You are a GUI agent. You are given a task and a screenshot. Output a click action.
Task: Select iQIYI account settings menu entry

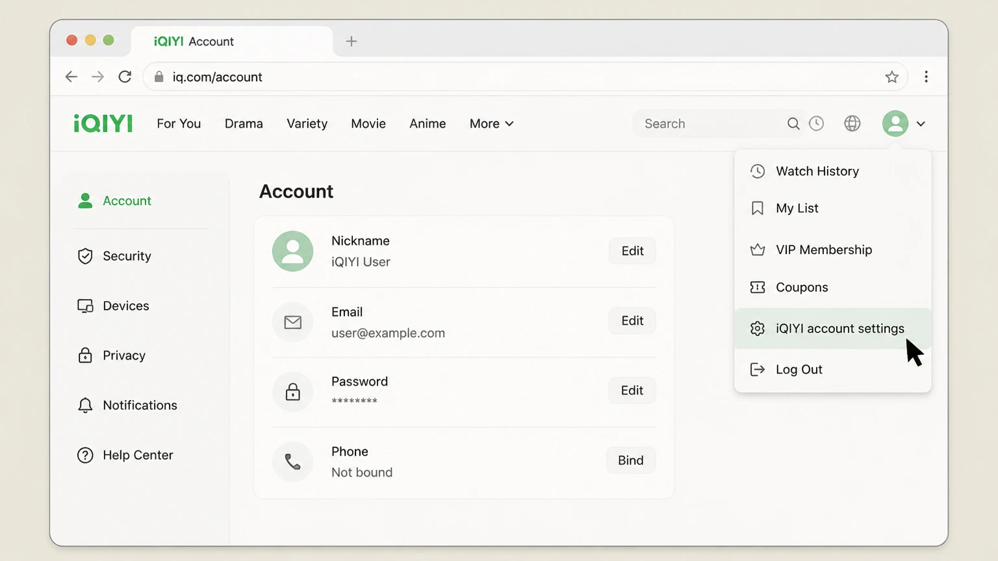click(x=833, y=329)
